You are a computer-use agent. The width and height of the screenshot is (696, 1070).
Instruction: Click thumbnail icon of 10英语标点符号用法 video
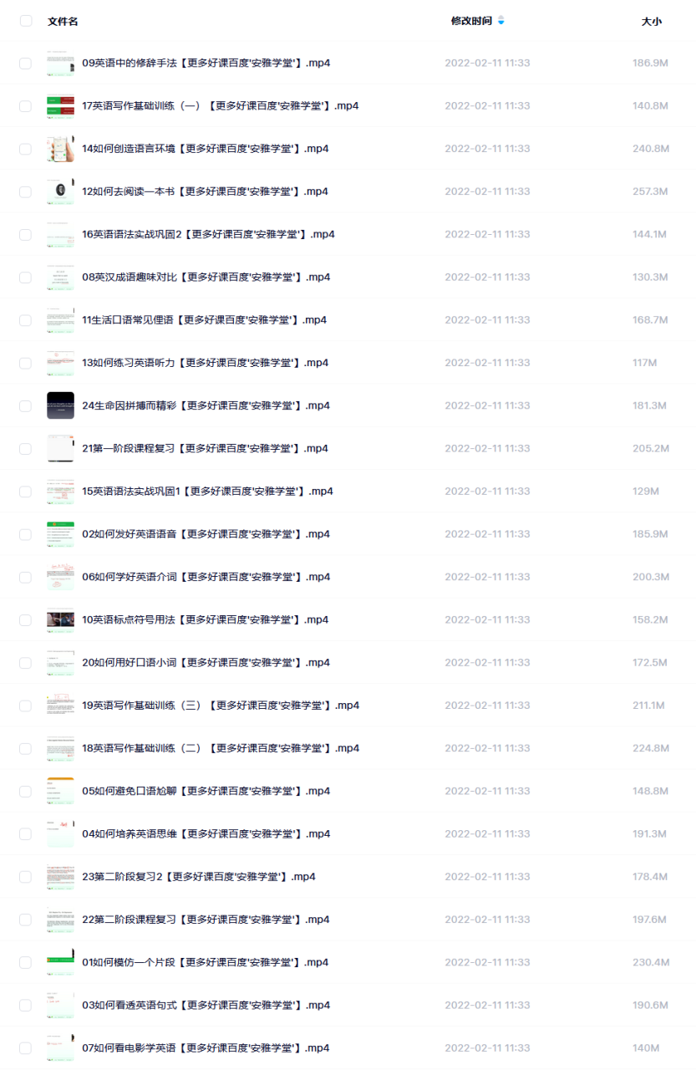60,619
